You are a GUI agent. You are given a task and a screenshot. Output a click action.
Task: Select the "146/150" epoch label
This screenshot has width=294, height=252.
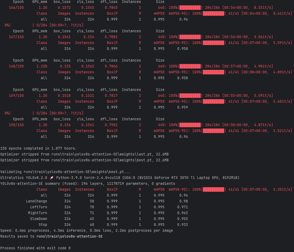16,8
